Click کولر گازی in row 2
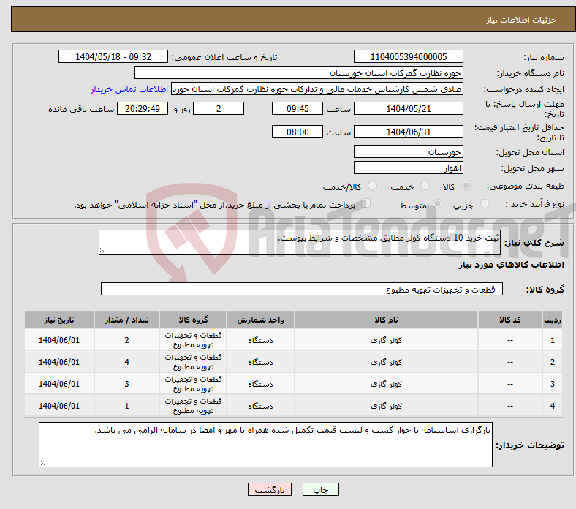 [x=386, y=362]
